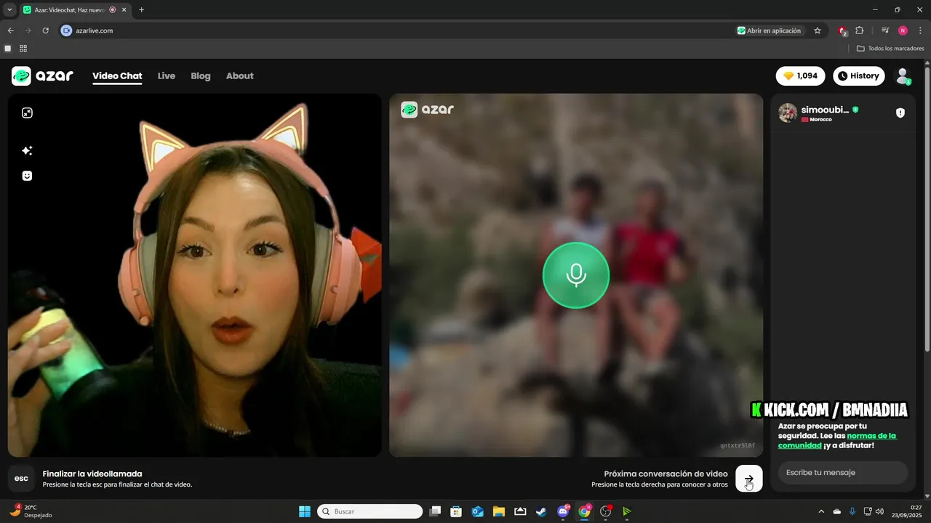Open Todos los marcadores folder

tap(890, 49)
